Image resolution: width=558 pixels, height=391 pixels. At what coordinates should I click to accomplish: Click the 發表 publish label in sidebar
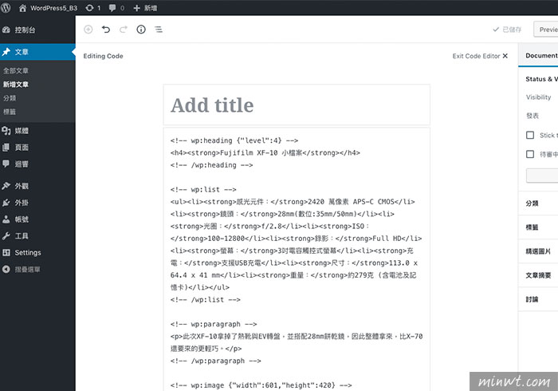pos(532,116)
